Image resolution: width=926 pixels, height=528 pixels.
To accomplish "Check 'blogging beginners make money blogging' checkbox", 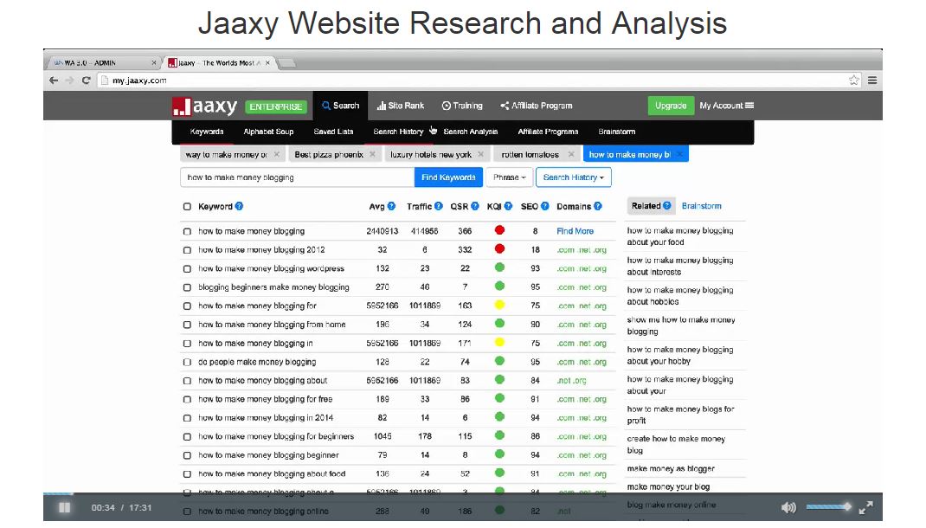I will (187, 287).
